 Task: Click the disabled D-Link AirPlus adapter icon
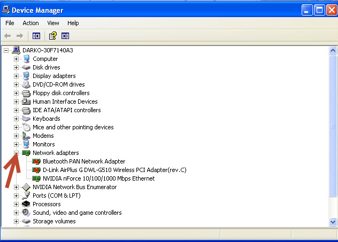[36, 170]
